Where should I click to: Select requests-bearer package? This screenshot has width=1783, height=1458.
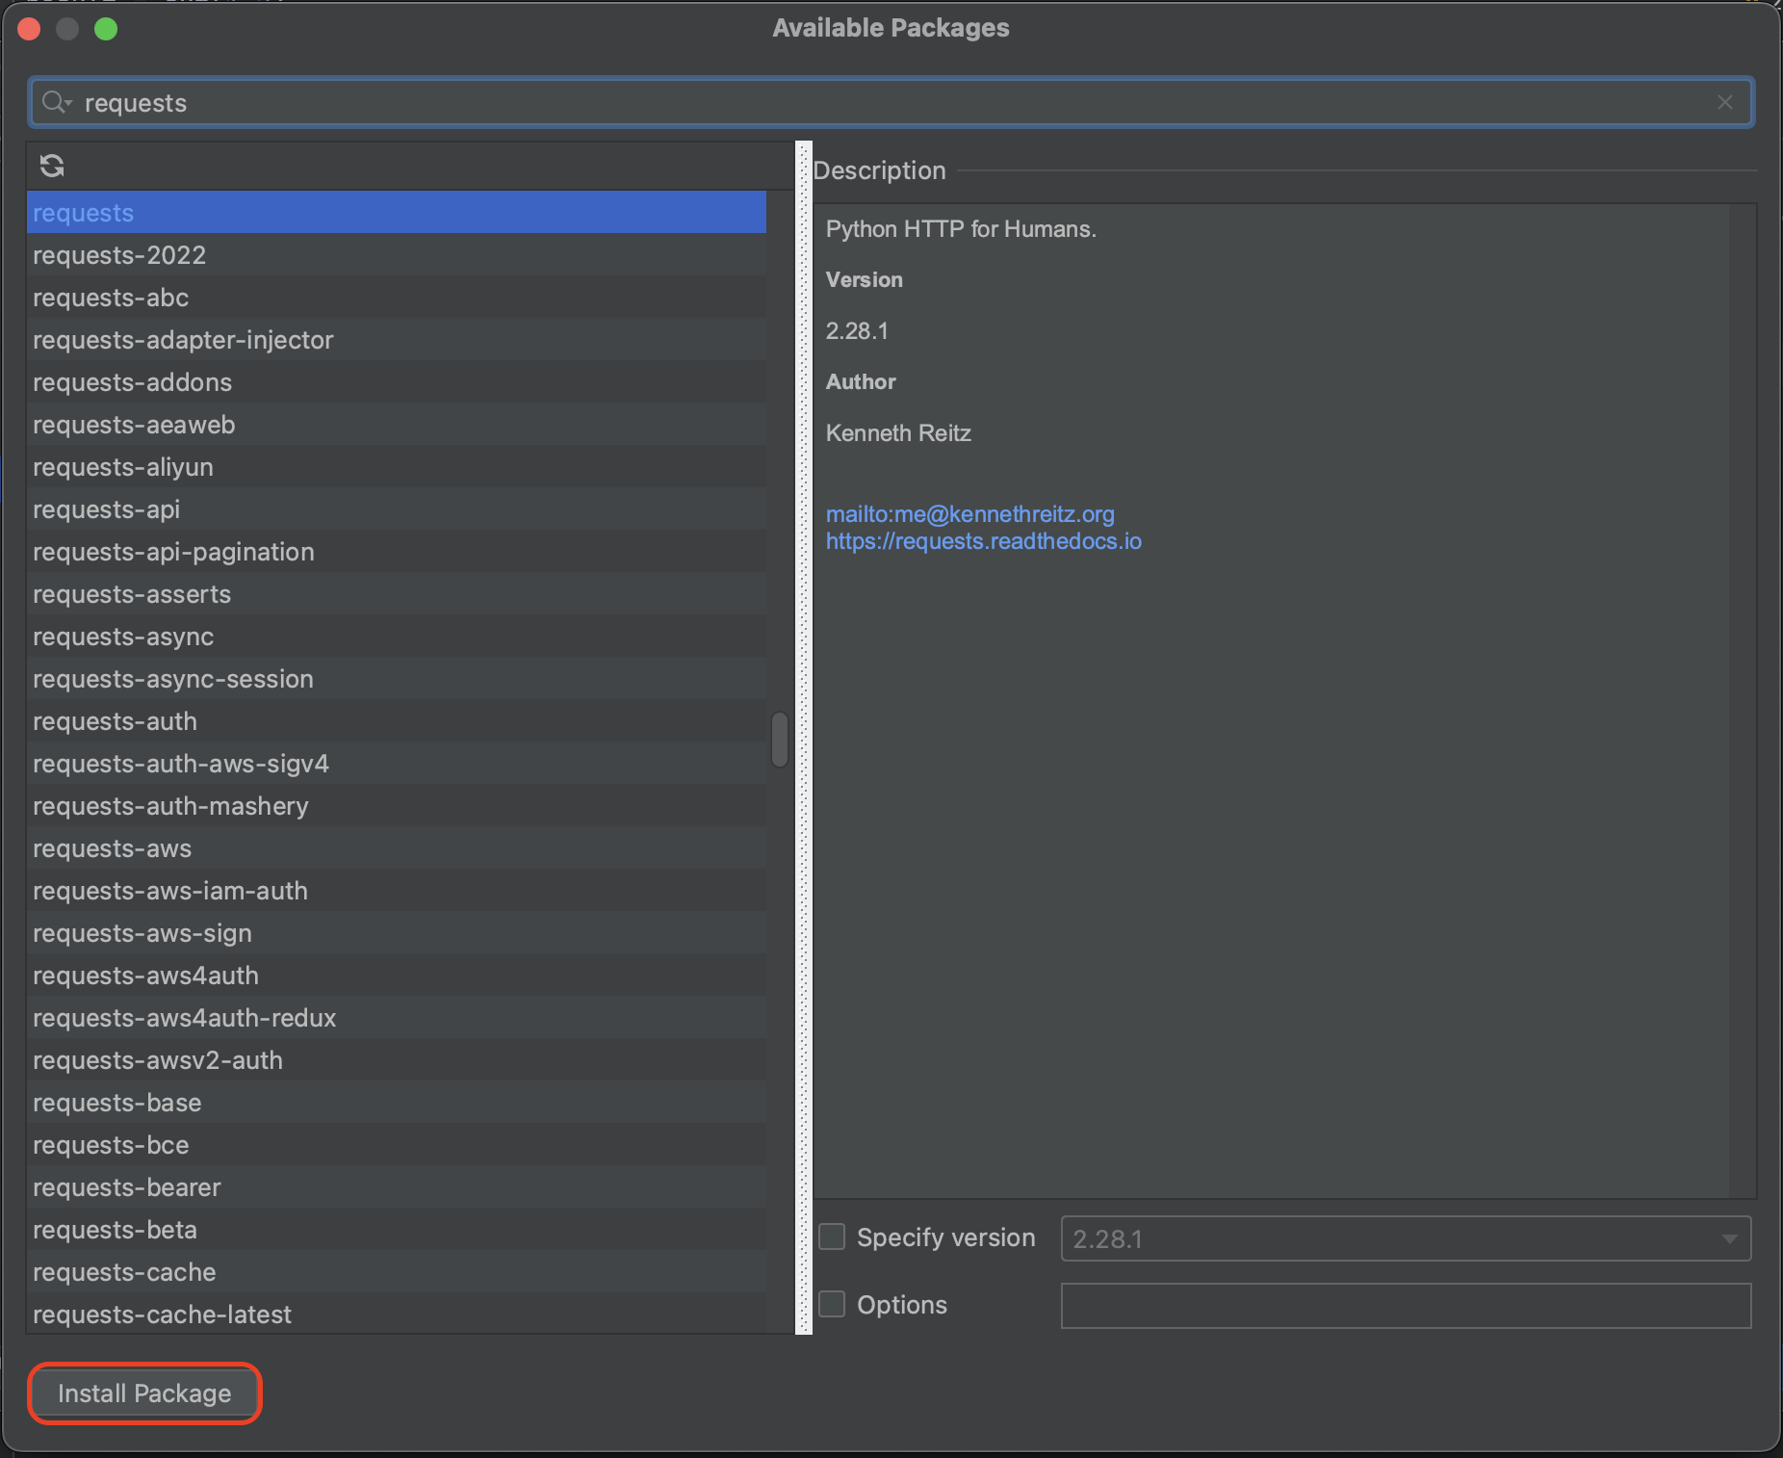tap(397, 1187)
